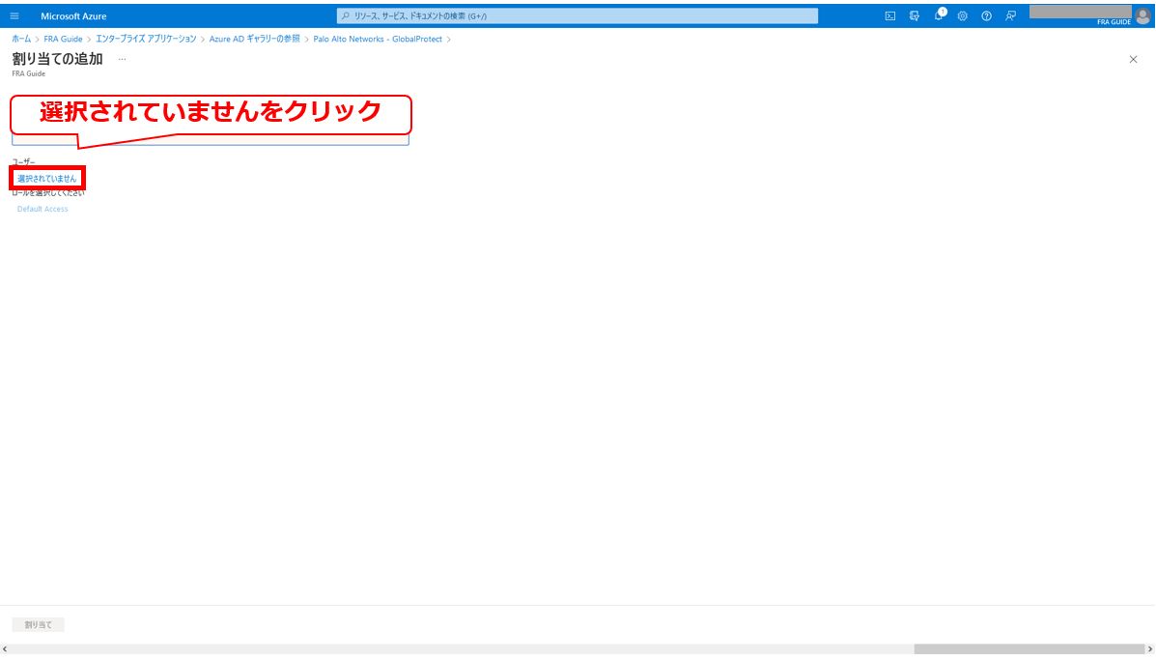Open the portal hamburger menu
Screen dimensions: 1156x660
[14, 15]
